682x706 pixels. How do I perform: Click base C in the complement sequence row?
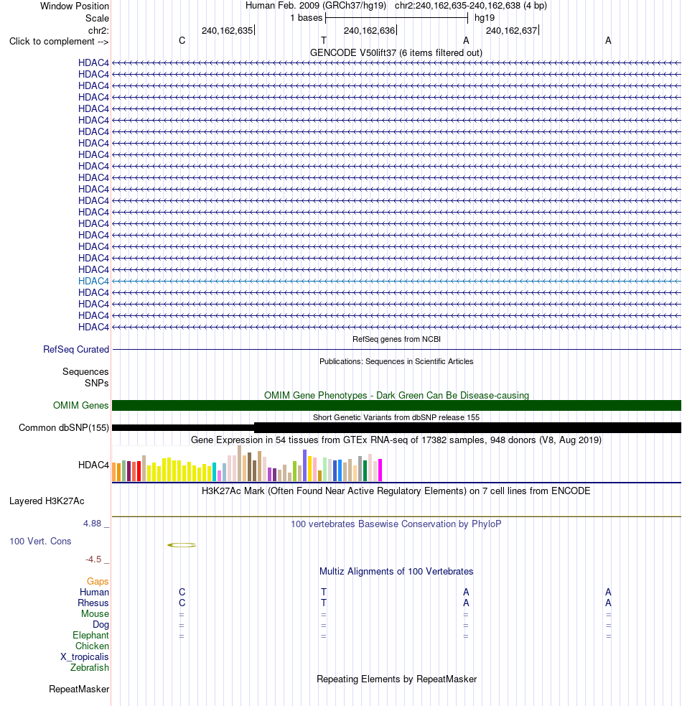[x=182, y=41]
